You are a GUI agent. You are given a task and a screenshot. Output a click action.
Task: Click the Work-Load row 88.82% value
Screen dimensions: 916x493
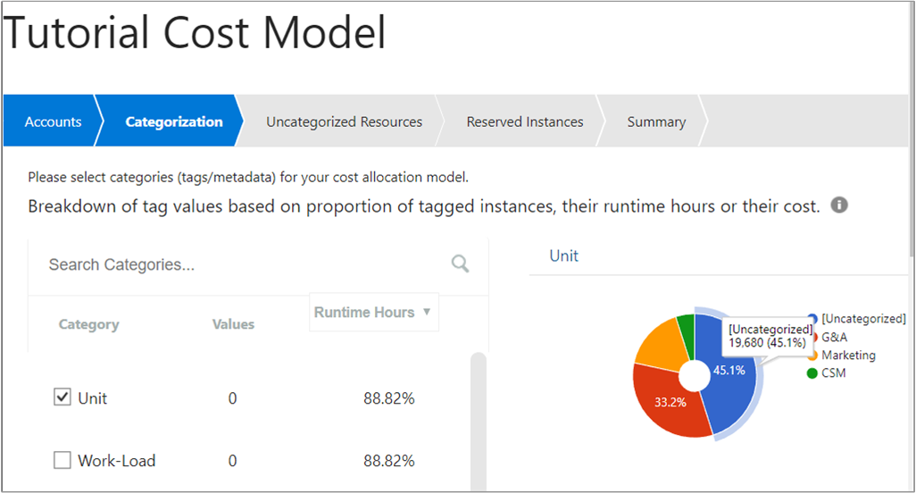pos(389,461)
